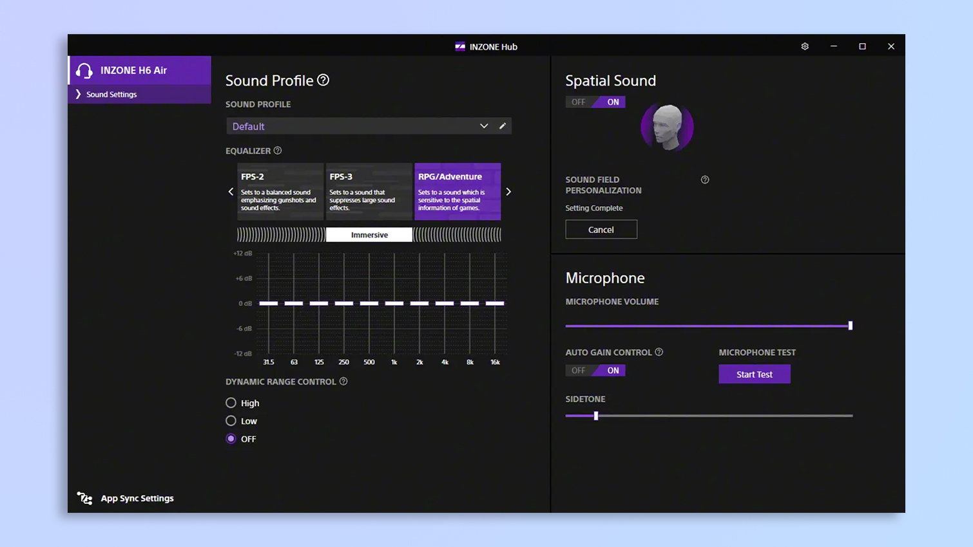Open the Sound Profile dropdown
Viewport: 973px width, 547px height.
484,125
